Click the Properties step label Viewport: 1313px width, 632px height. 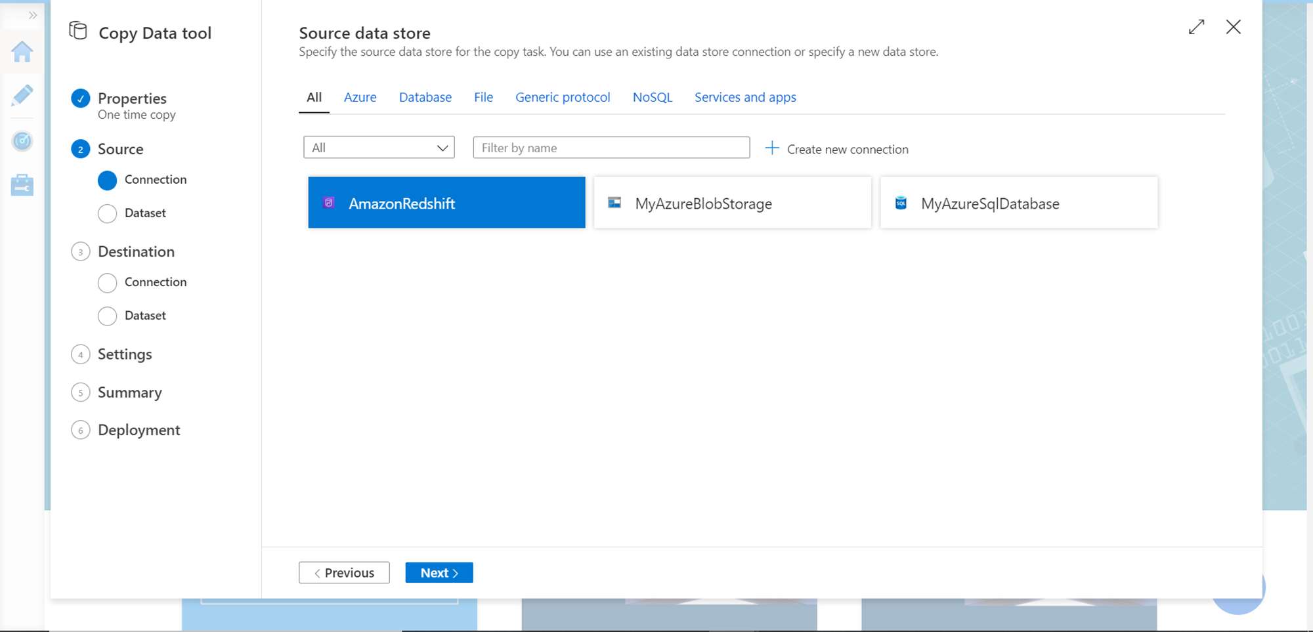(132, 98)
